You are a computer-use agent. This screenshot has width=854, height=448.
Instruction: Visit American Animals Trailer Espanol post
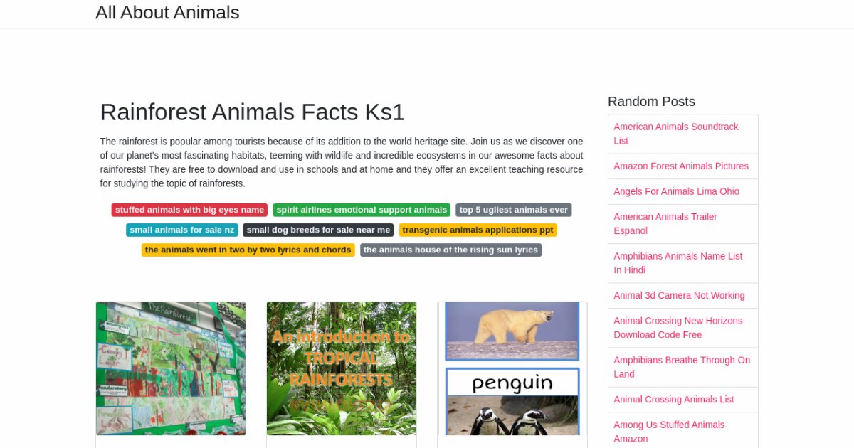click(x=665, y=223)
